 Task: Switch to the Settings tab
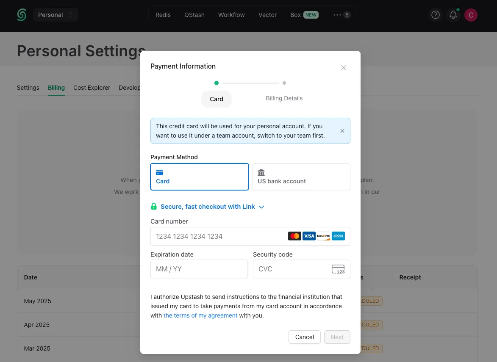click(28, 88)
